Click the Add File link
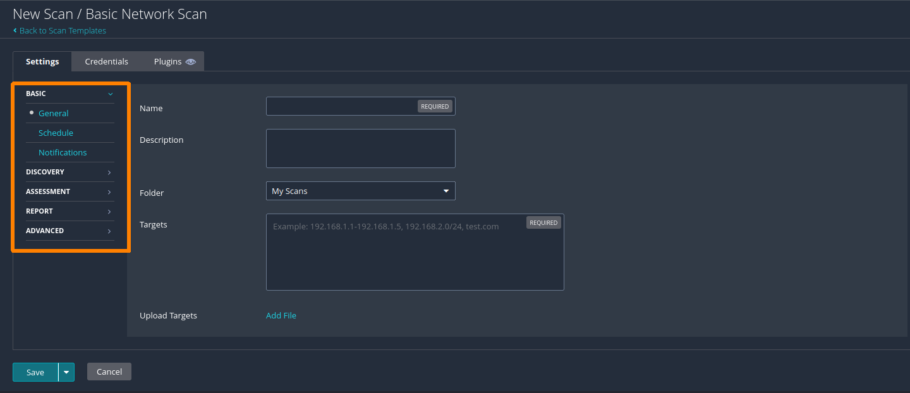 click(281, 315)
